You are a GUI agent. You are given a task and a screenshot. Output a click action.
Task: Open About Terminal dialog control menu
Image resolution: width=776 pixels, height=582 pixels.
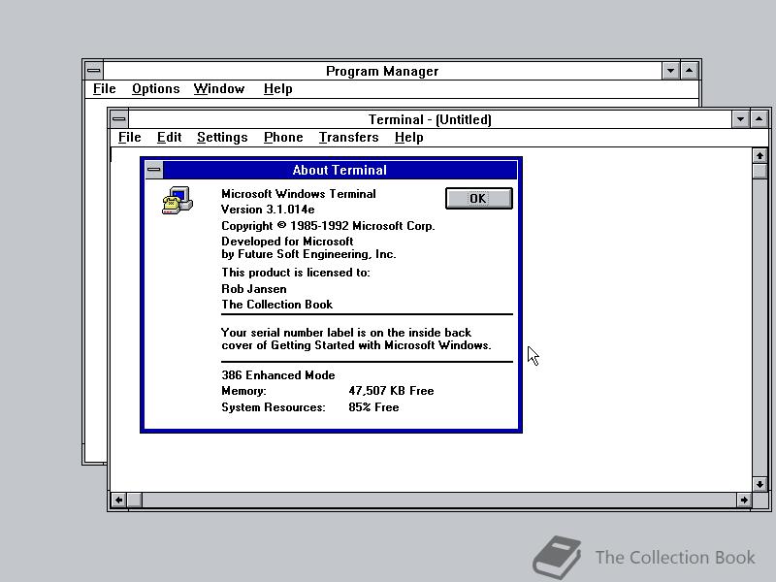154,170
